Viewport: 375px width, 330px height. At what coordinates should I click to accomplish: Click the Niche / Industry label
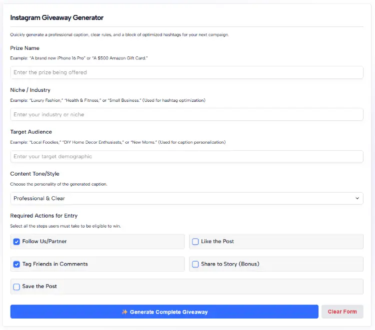[30, 90]
